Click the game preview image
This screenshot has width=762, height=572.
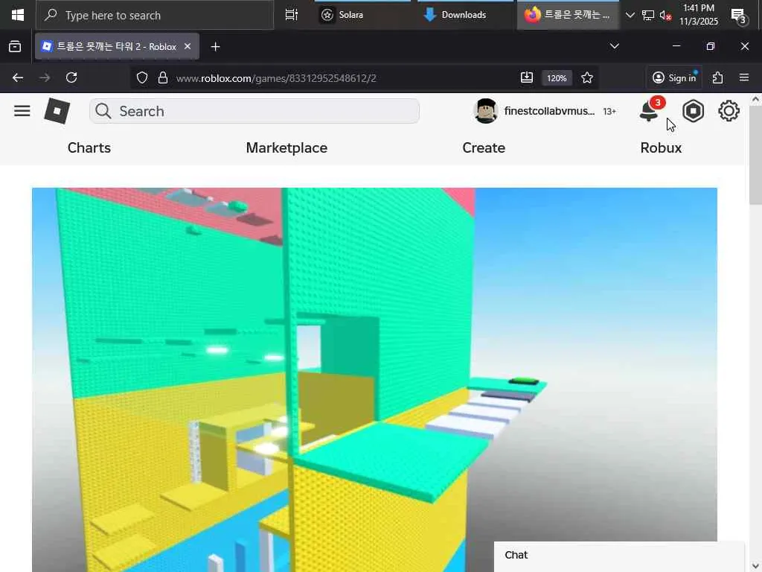coord(375,380)
